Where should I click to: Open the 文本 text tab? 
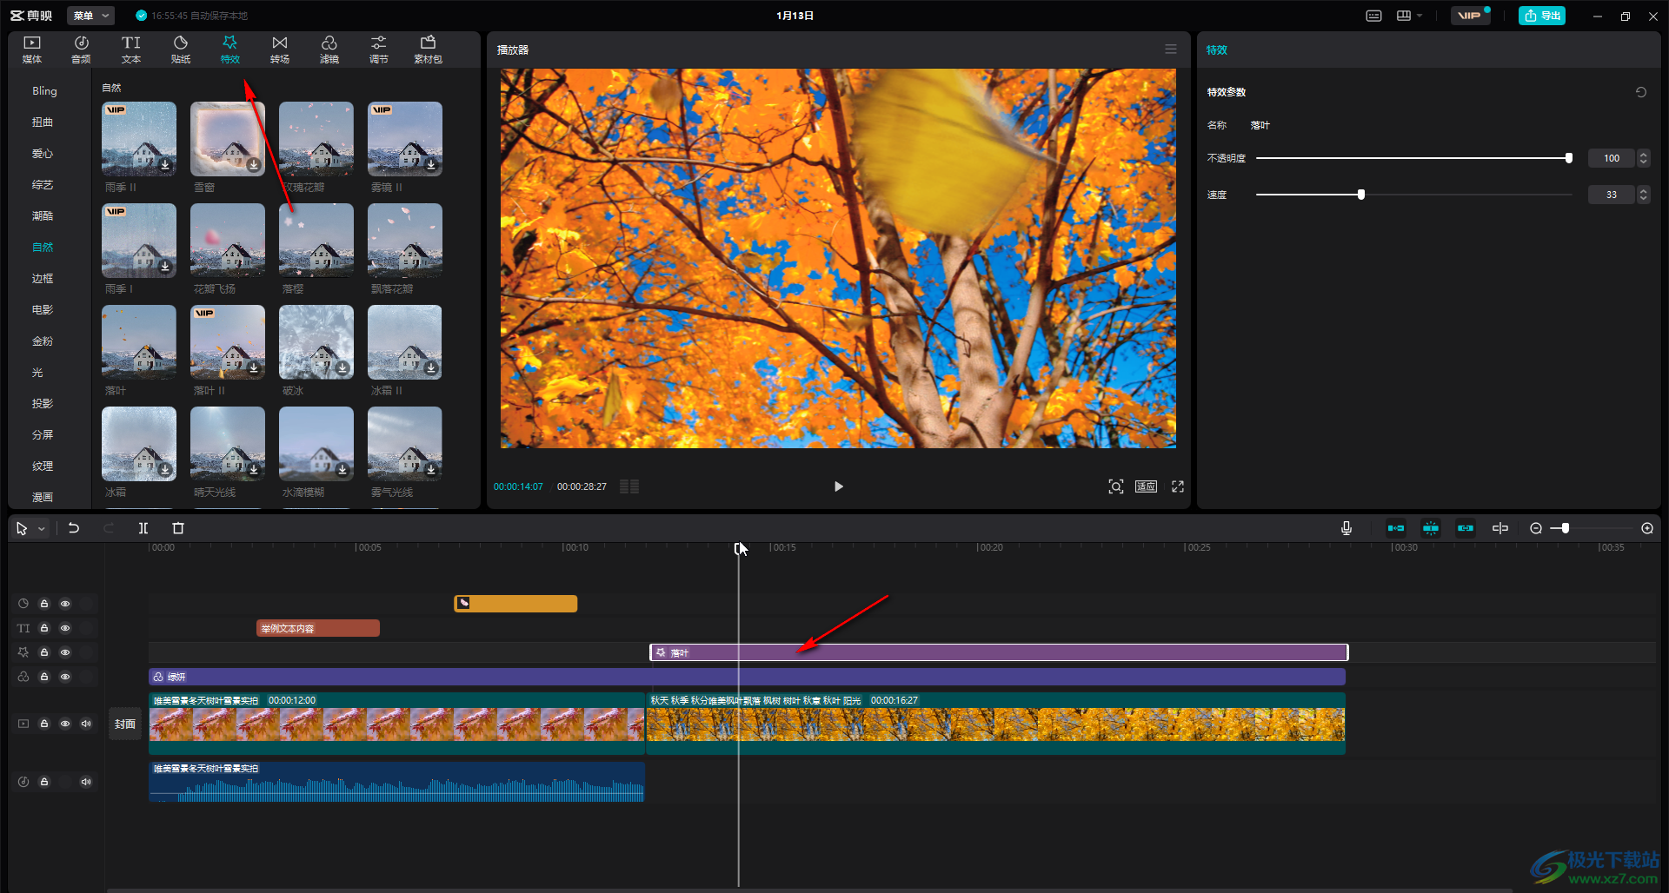(x=130, y=50)
